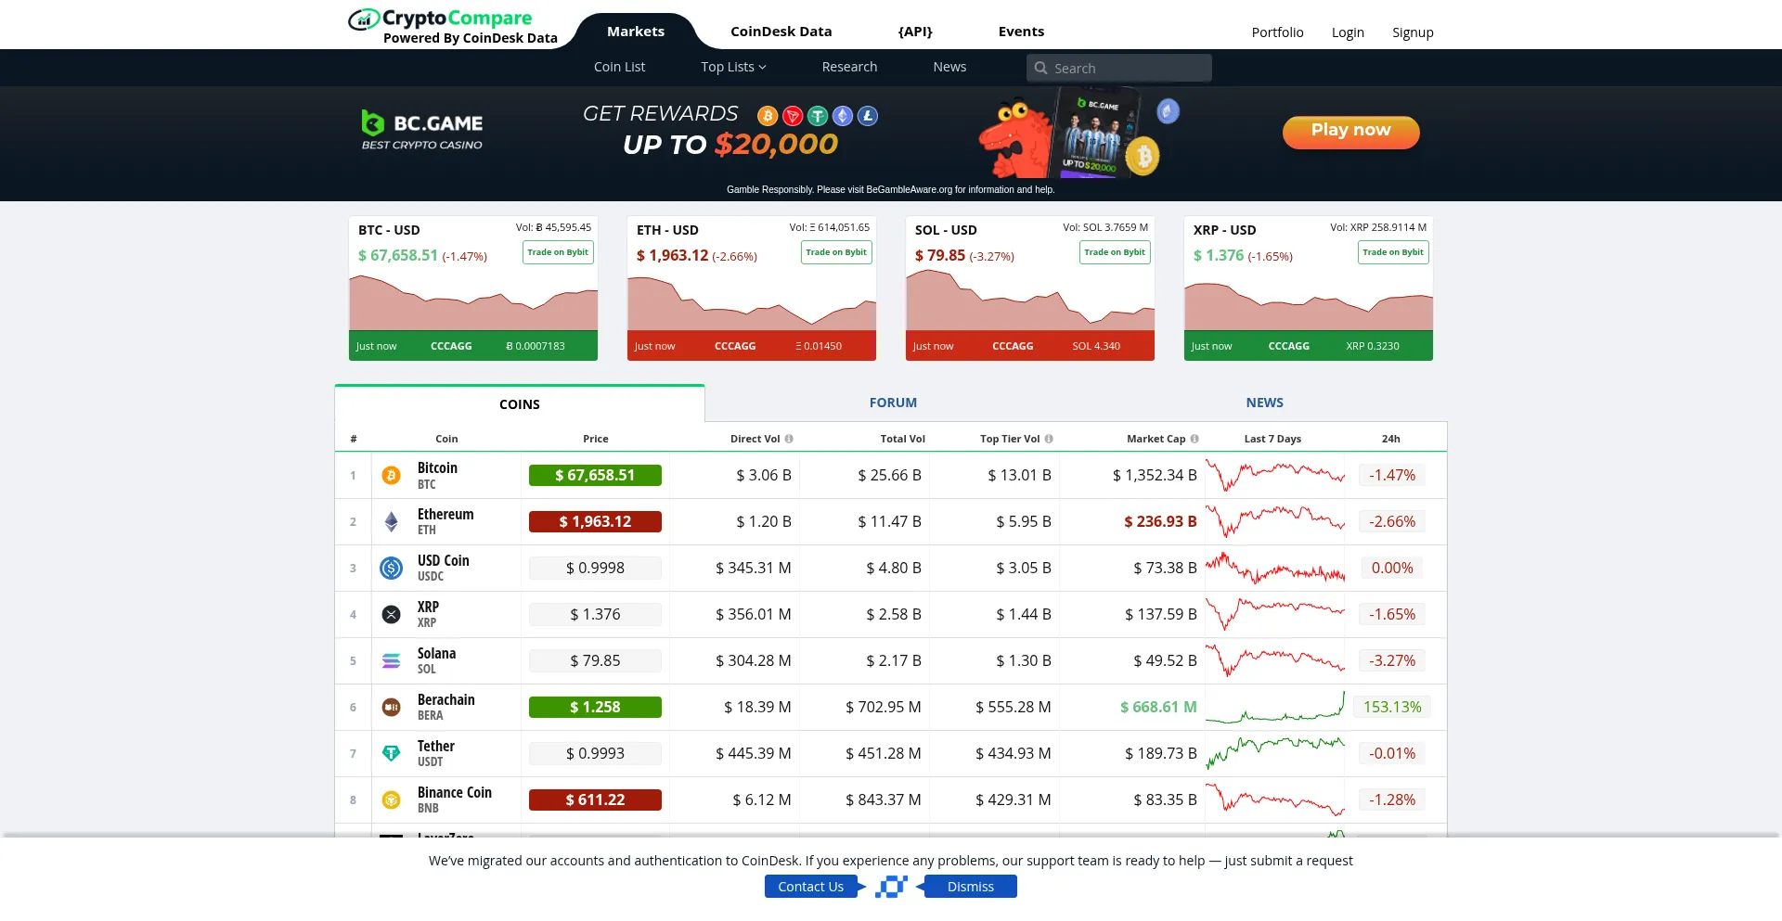
Task: Click the Solana name in table
Action: [436, 653]
